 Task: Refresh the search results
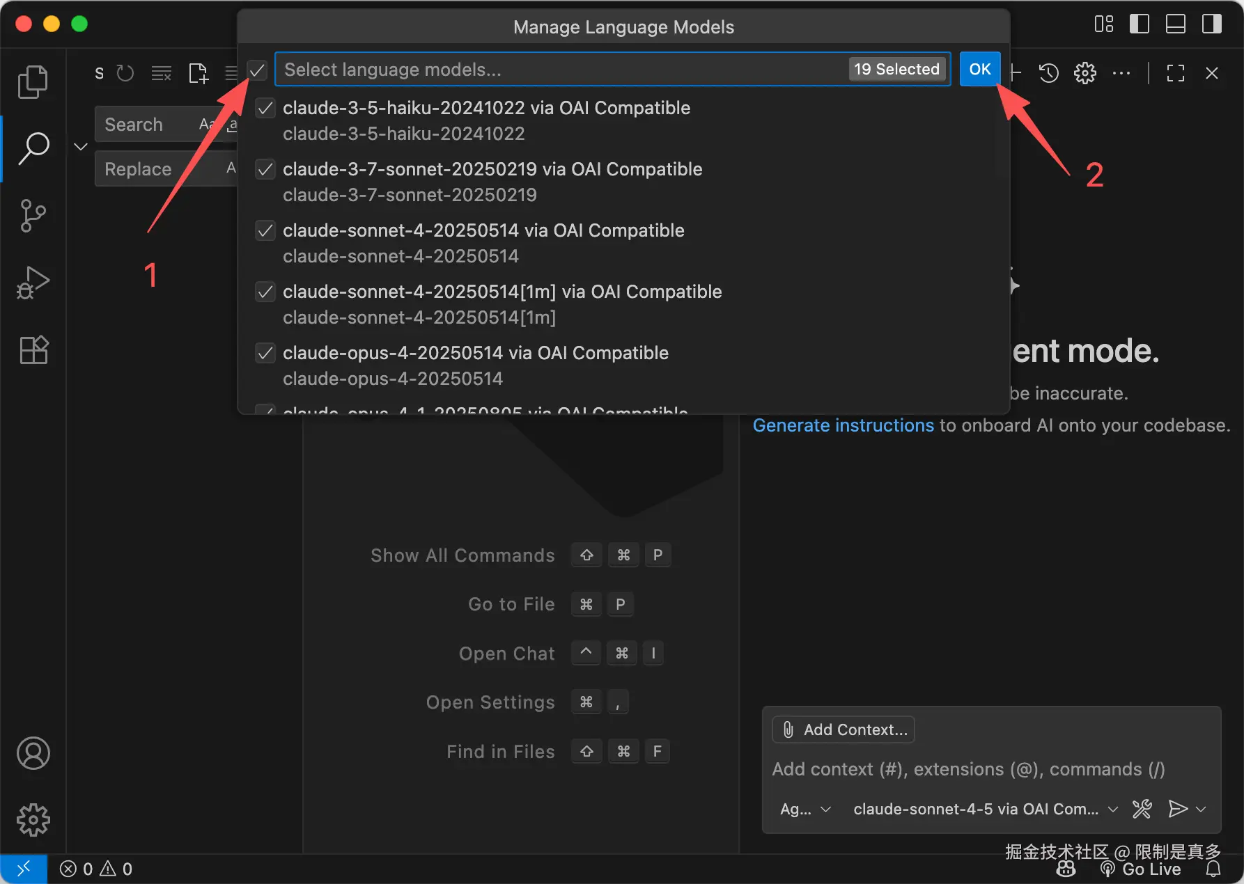click(125, 73)
